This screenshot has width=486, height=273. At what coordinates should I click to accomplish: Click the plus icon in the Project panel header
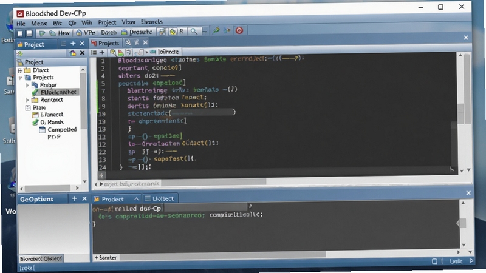coord(73,44)
